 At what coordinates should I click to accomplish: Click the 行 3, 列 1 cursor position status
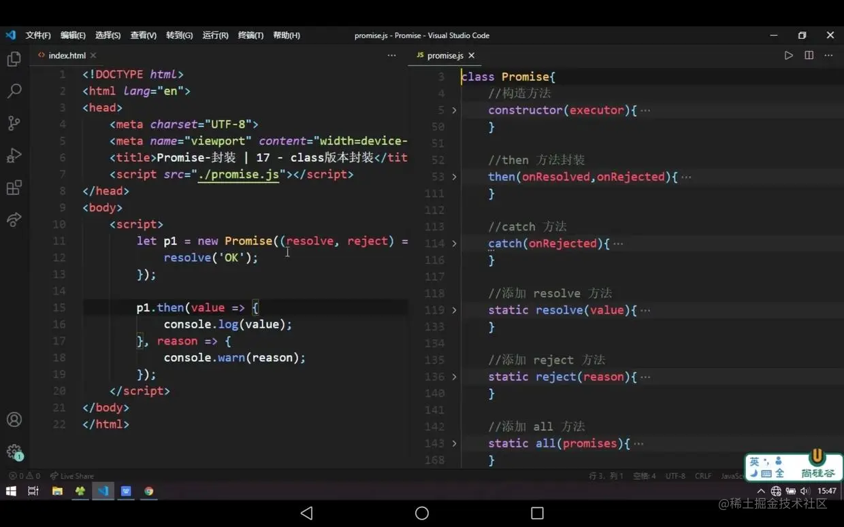pos(606,476)
